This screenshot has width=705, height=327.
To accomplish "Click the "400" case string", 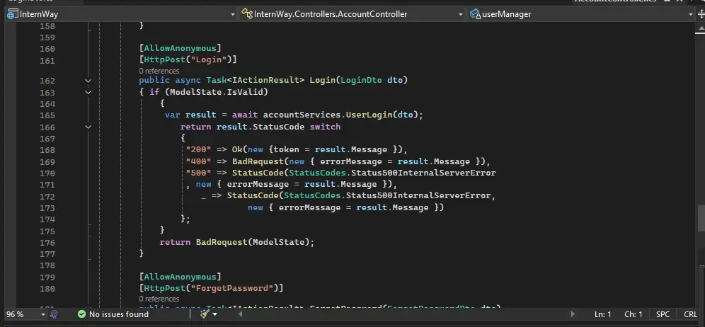I will tap(198, 161).
